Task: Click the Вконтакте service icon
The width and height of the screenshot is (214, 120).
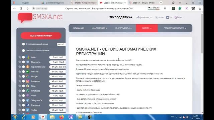Action: [x=28, y=62]
